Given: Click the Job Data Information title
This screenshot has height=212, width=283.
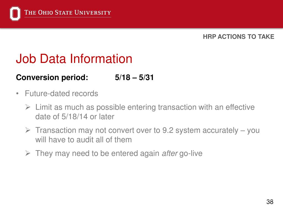Looking at the screenshot, I should tap(74, 59).
